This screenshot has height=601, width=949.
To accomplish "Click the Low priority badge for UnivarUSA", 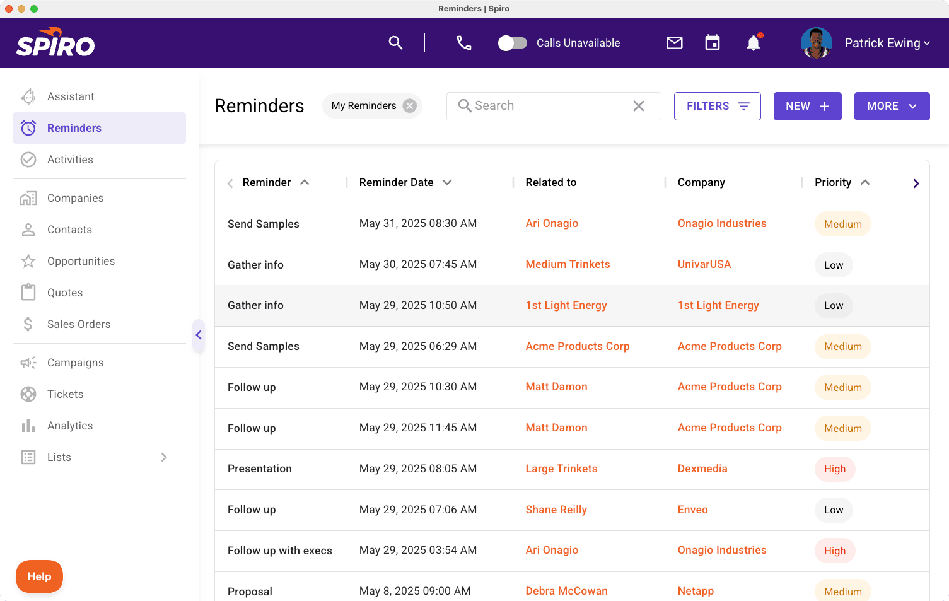I will (834, 265).
